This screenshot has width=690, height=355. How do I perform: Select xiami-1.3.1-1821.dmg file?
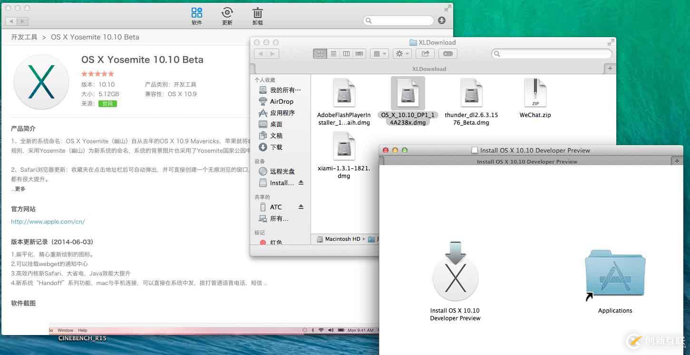point(344,156)
